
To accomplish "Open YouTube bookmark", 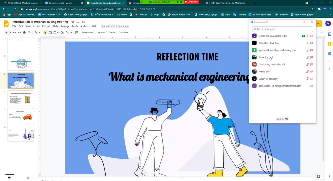I will (x=141, y=14).
